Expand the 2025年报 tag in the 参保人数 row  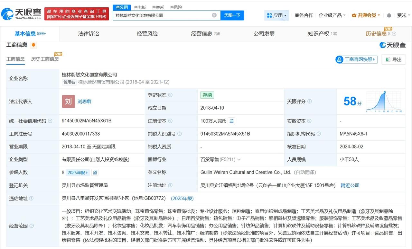pyautogui.click(x=78, y=173)
